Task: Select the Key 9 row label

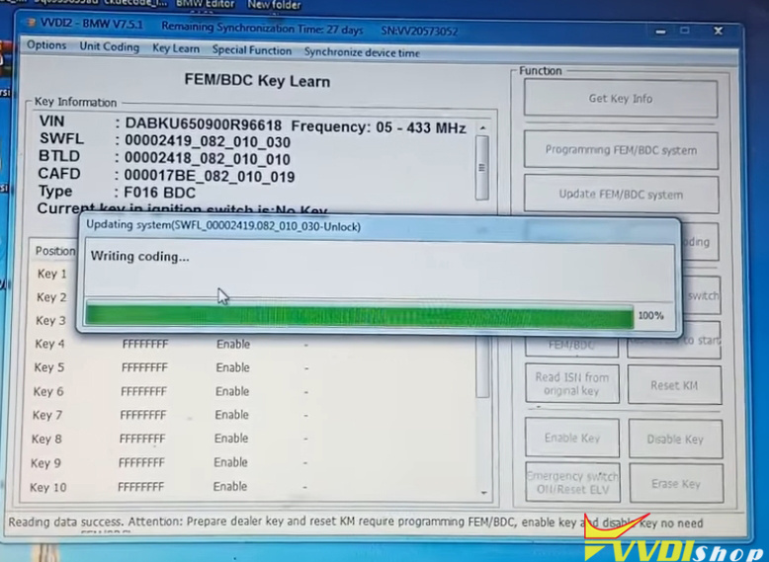Action: (x=45, y=463)
